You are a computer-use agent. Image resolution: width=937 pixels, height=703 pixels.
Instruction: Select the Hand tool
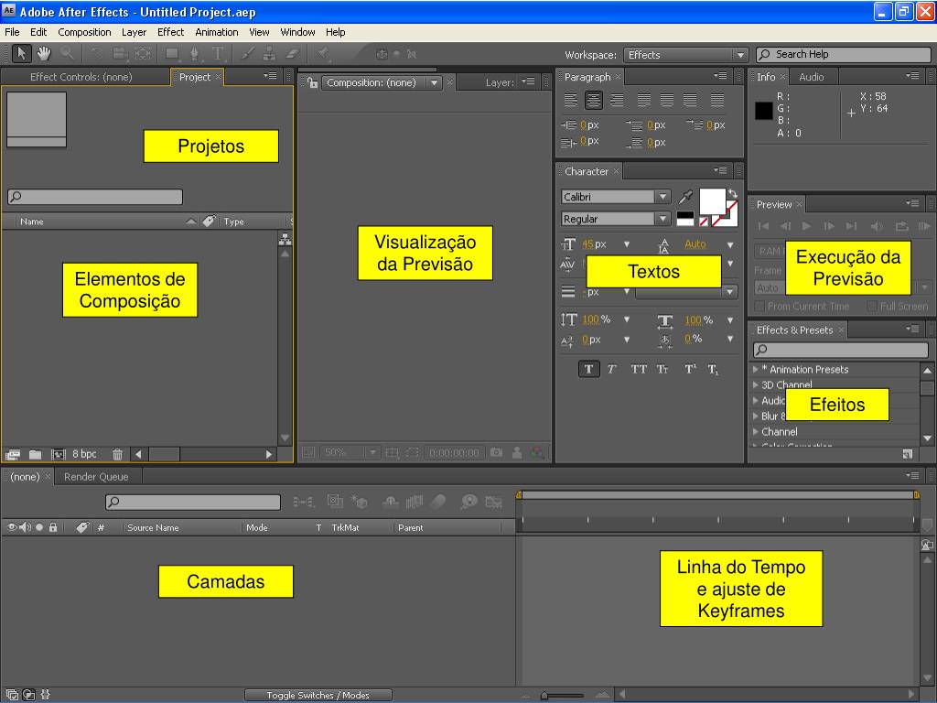tap(44, 54)
